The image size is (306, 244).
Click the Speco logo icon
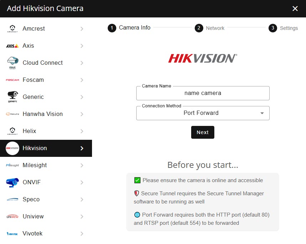[x=12, y=200]
